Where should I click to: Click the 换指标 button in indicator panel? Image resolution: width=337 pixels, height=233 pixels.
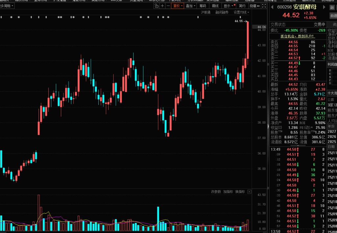[240, 192]
